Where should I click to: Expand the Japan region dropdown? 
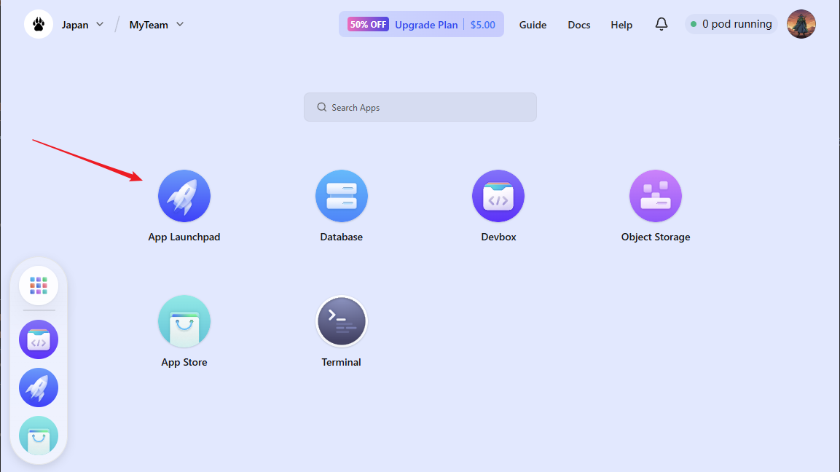[82, 25]
